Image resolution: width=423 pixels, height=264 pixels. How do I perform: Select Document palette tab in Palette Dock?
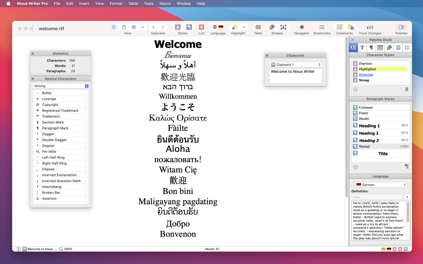(398, 48)
